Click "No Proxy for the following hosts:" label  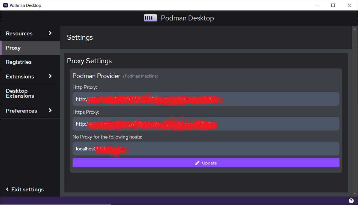[107, 137]
